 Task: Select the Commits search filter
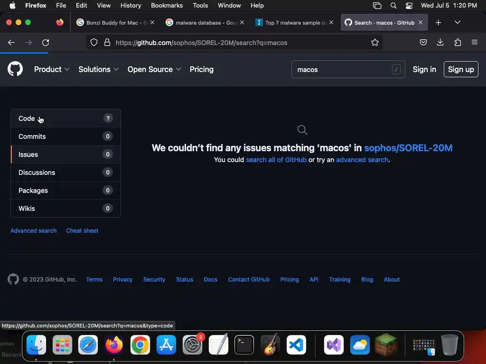point(65,136)
